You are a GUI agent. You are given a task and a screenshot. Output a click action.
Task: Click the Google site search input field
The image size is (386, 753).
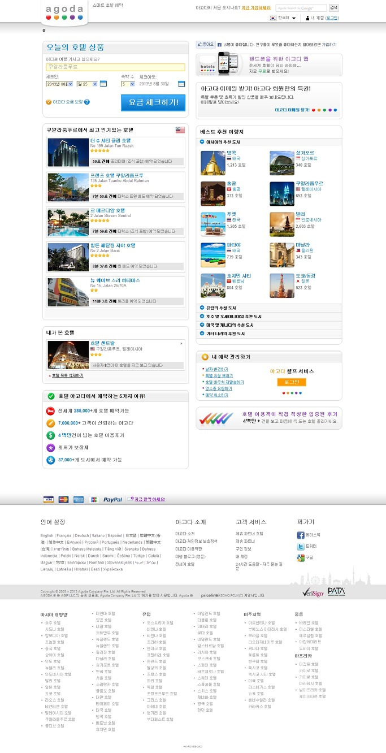click(x=301, y=8)
